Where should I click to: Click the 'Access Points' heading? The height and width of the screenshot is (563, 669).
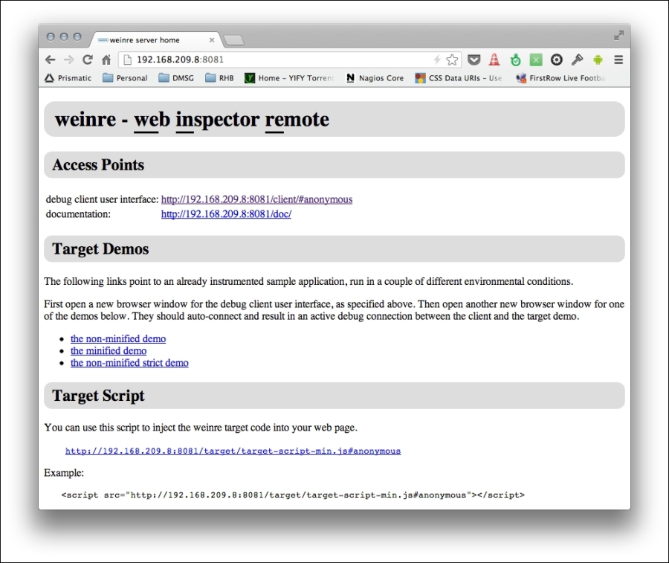(x=98, y=165)
